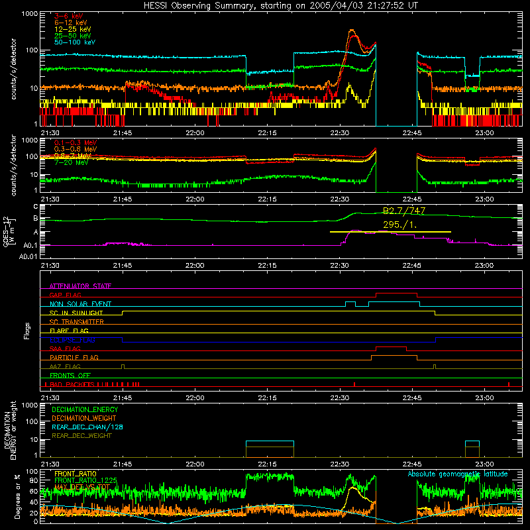
Task: Select the red 3-6 keV legend label
Action: coord(69,16)
